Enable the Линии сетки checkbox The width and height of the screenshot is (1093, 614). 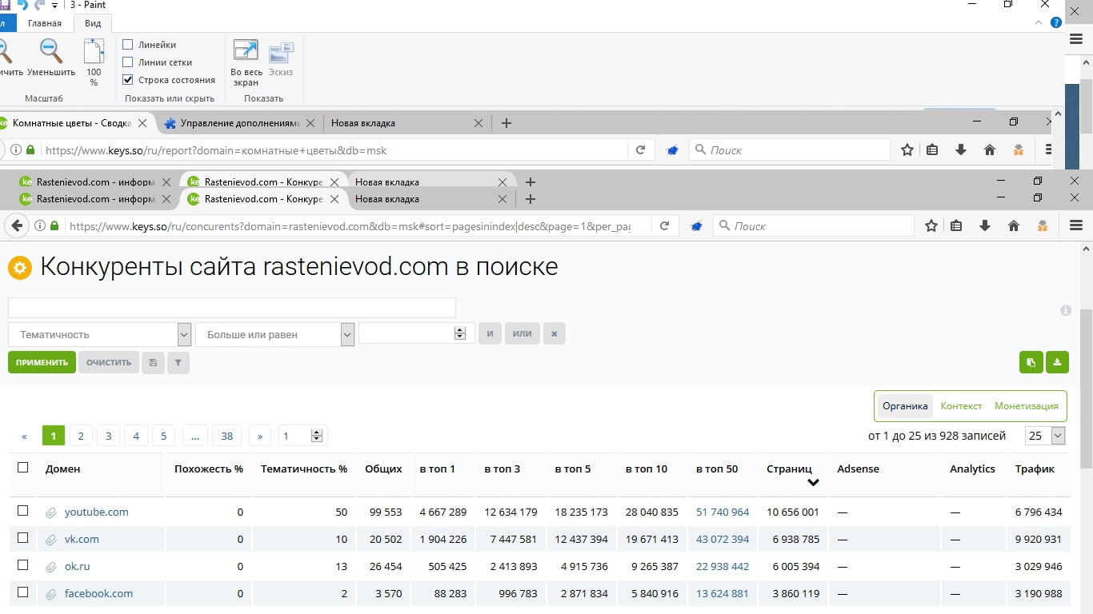(127, 62)
